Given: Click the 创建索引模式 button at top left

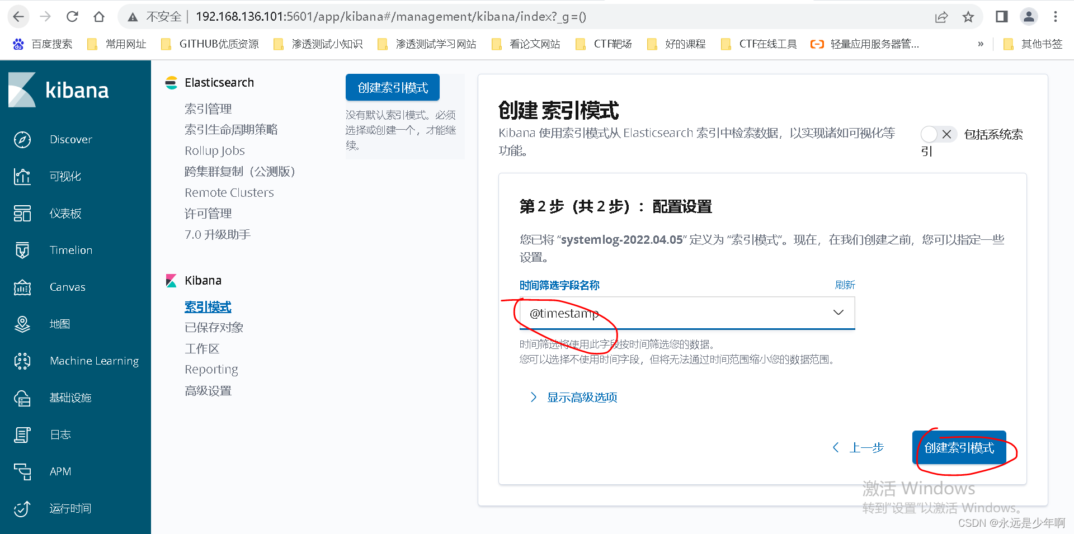Looking at the screenshot, I should (393, 88).
